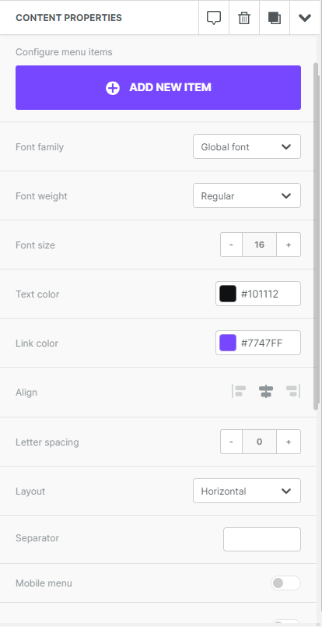Open the Layout dropdown showing Horizontal
Screen dimensions: 322x627
click(x=247, y=491)
